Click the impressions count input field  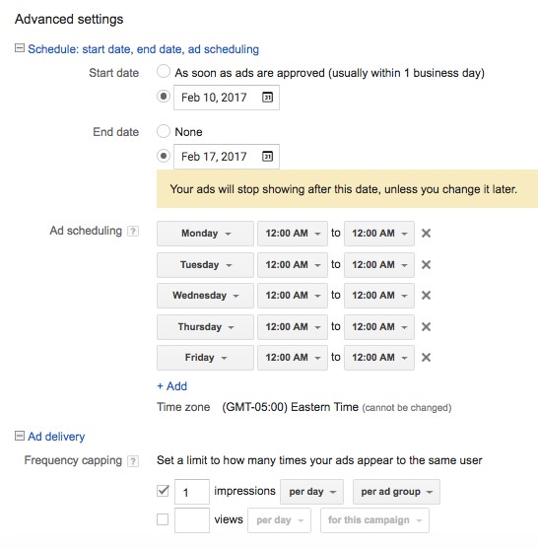[x=192, y=492]
